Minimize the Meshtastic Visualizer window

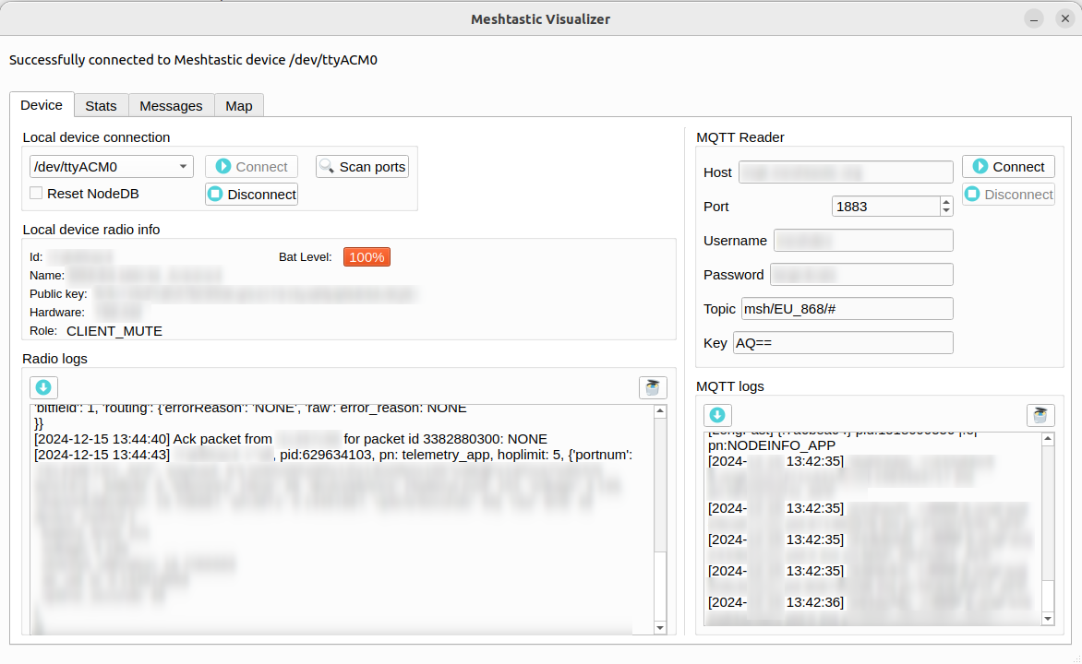pyautogui.click(x=1034, y=18)
